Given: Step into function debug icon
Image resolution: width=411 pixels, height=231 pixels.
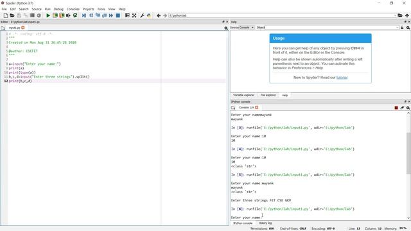Looking at the screenshot, I should point(98,15).
